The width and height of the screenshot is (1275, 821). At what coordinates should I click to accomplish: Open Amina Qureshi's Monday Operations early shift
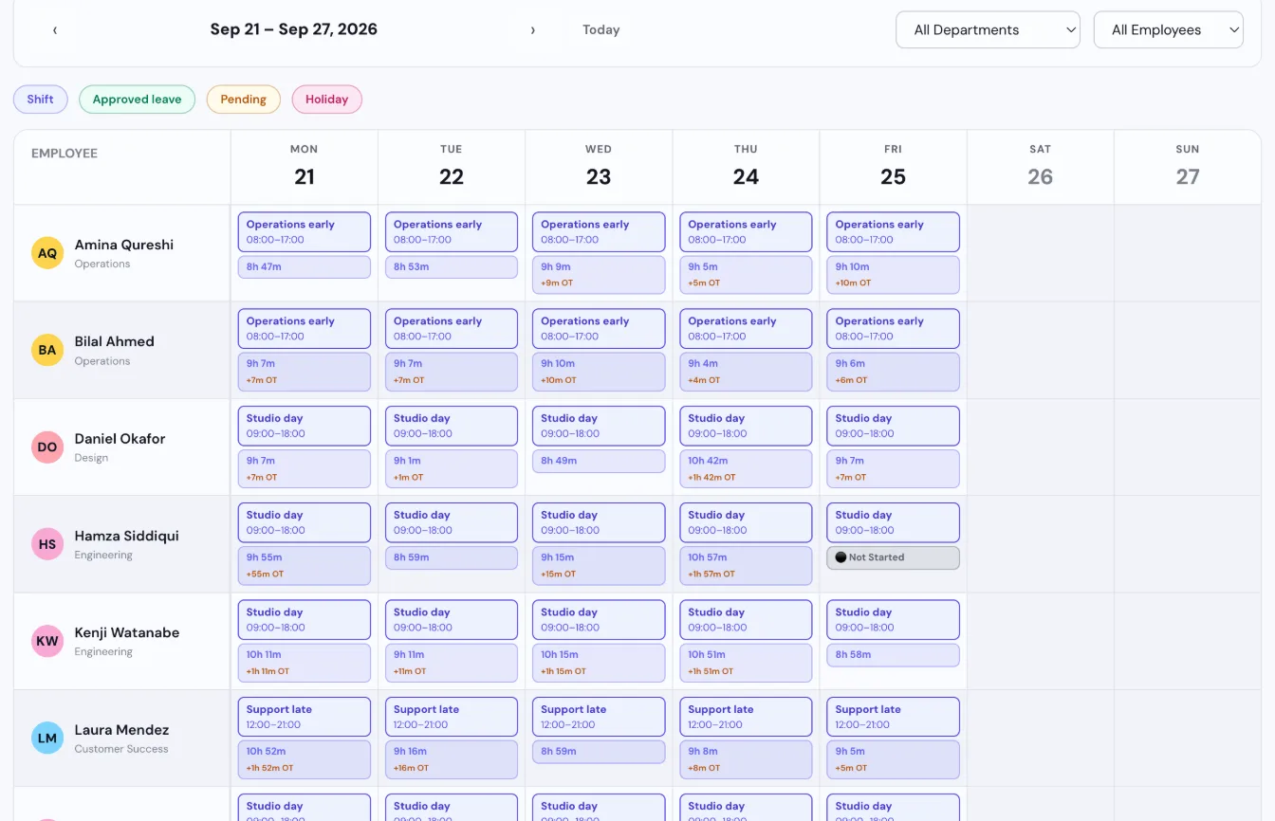tap(305, 232)
